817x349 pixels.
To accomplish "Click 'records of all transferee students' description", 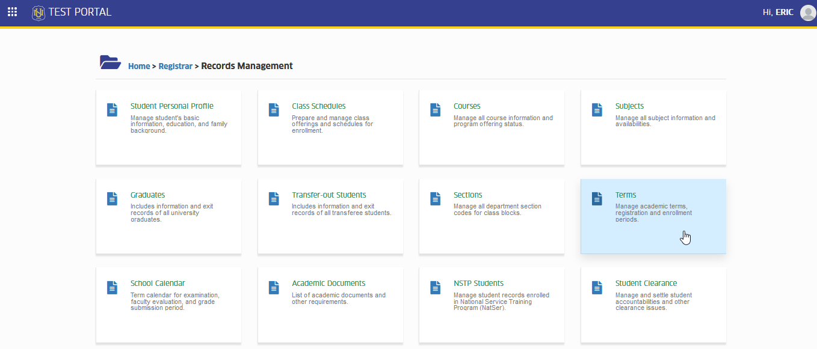I will point(342,210).
